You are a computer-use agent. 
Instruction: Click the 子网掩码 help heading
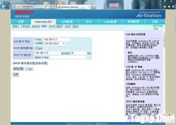pyautogui.click(x=131, y=84)
